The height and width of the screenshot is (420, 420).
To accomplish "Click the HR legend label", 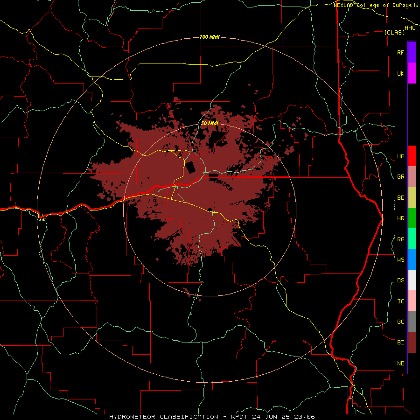I will pyautogui.click(x=400, y=218).
